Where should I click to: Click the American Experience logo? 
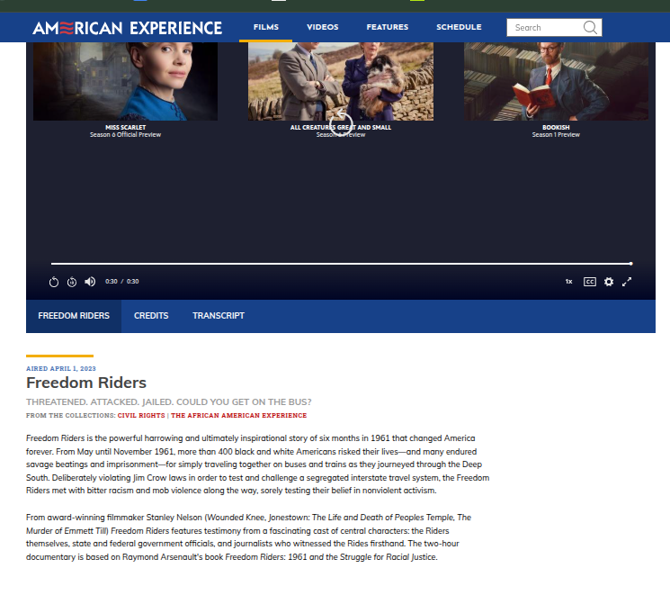point(127,28)
